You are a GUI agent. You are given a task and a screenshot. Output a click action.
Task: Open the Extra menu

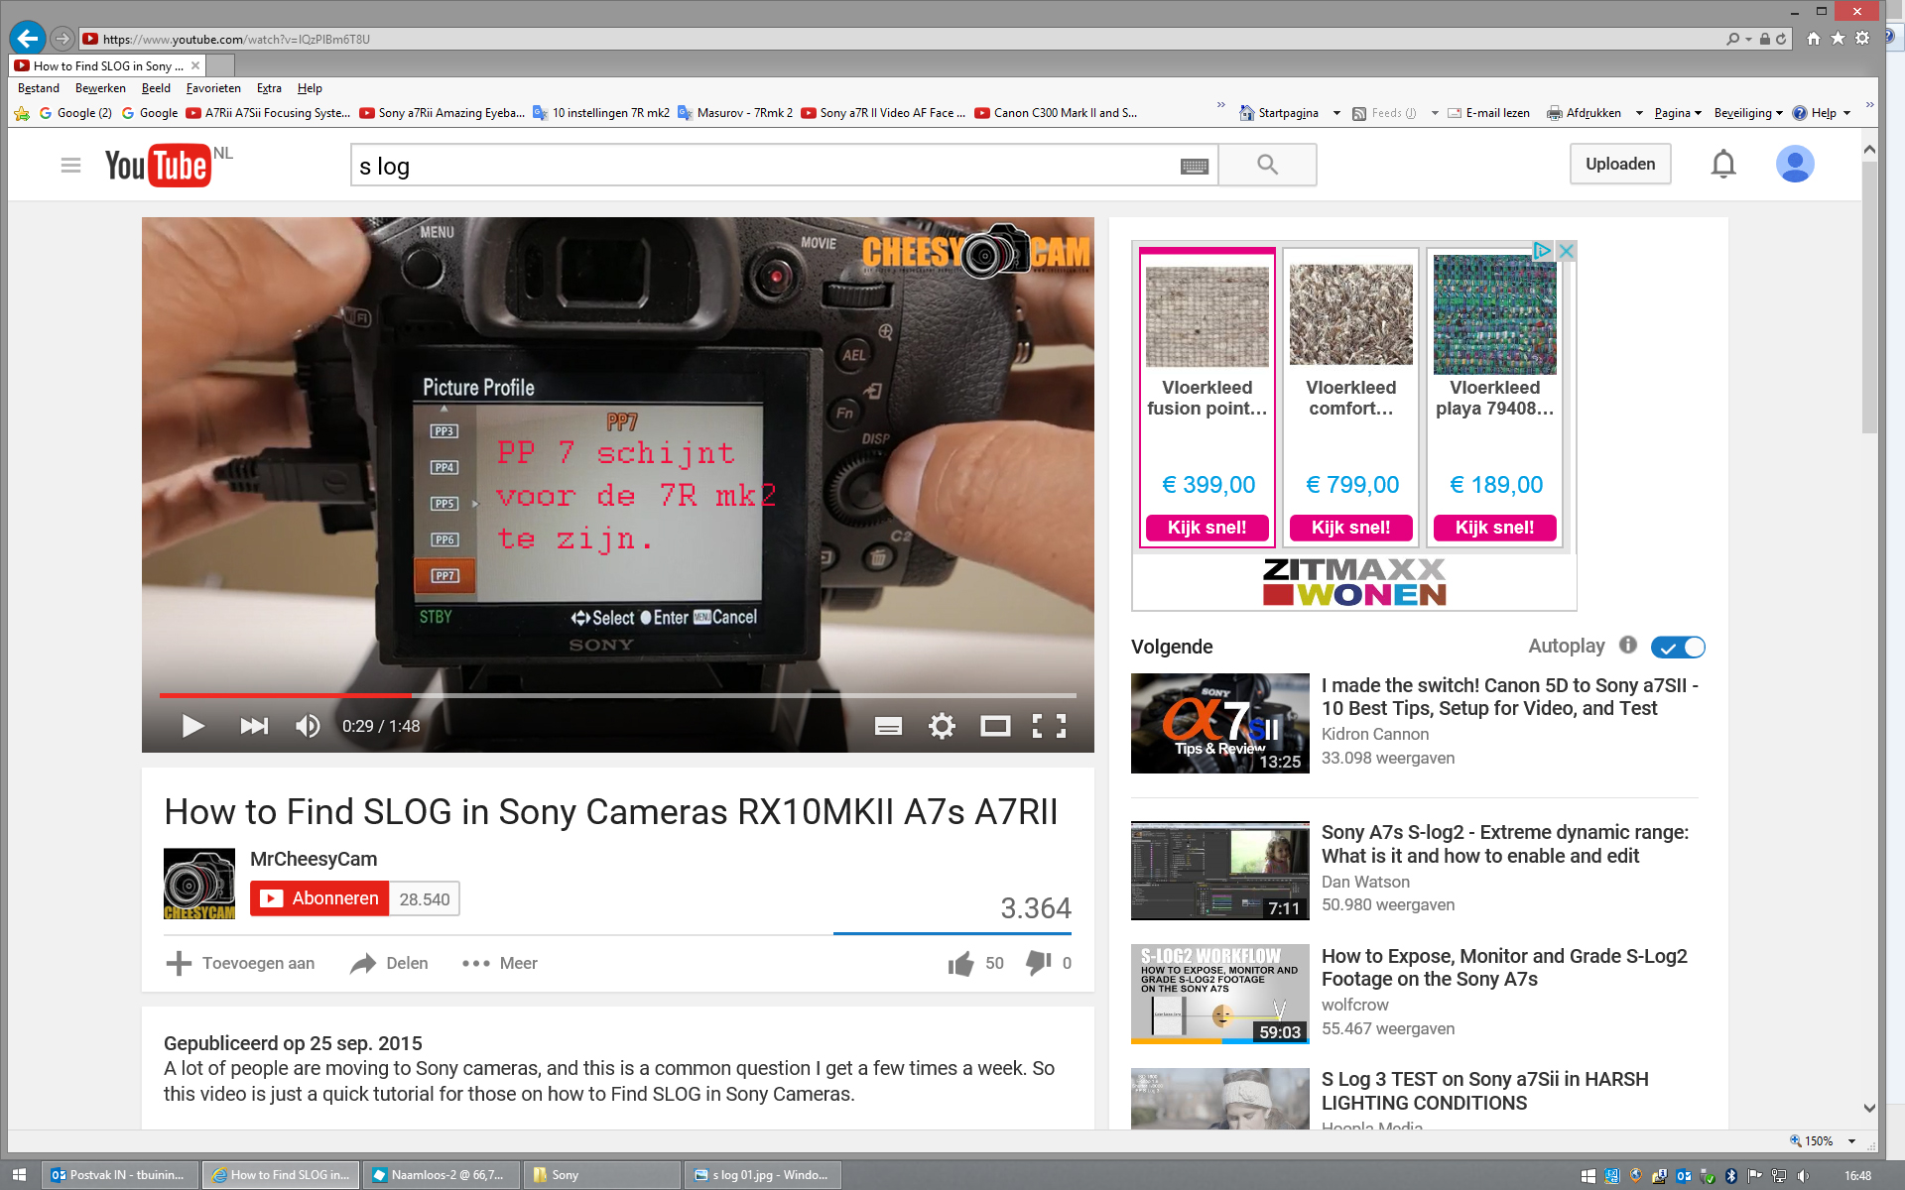[x=269, y=88]
